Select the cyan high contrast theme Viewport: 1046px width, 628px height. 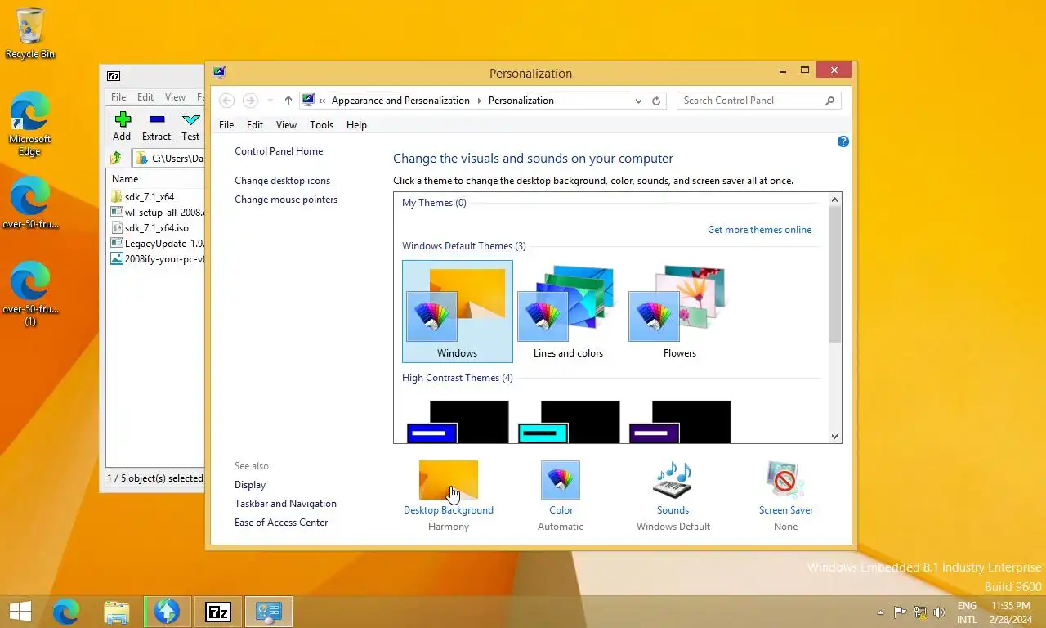click(569, 422)
